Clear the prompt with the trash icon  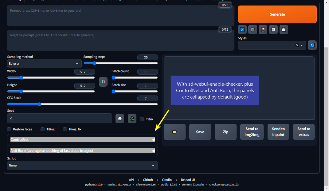[252, 29]
